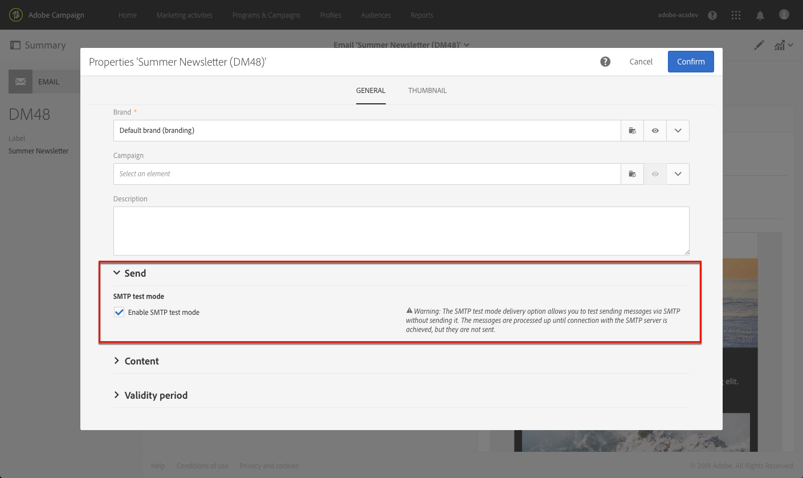Open the Help footer link
Screen dimensions: 803x478
pos(158,466)
